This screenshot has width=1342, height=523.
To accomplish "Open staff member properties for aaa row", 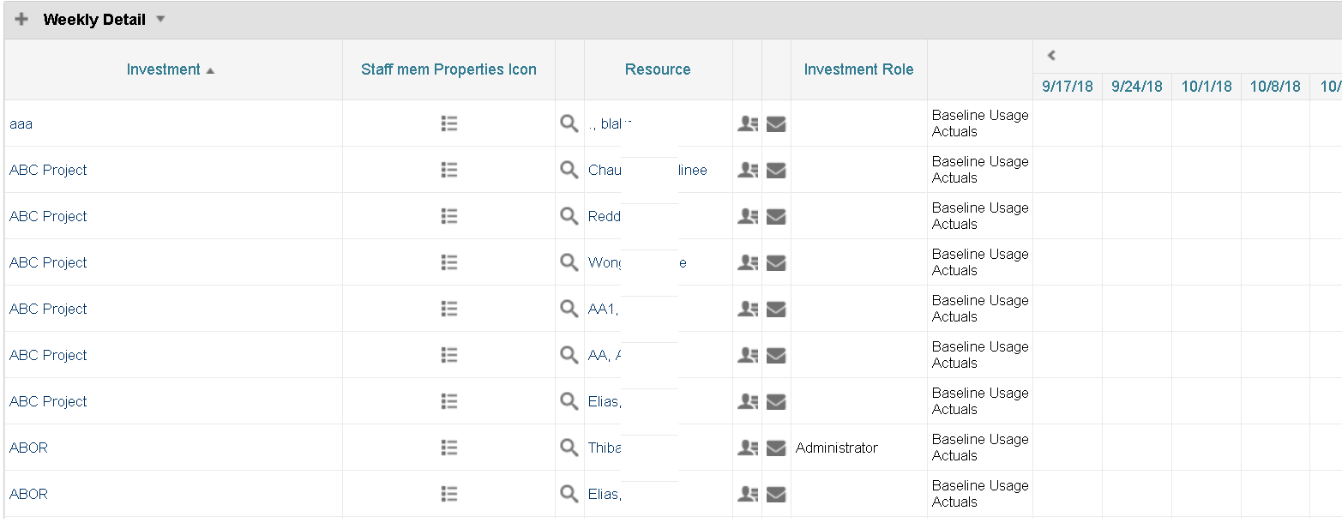I will pyautogui.click(x=448, y=123).
